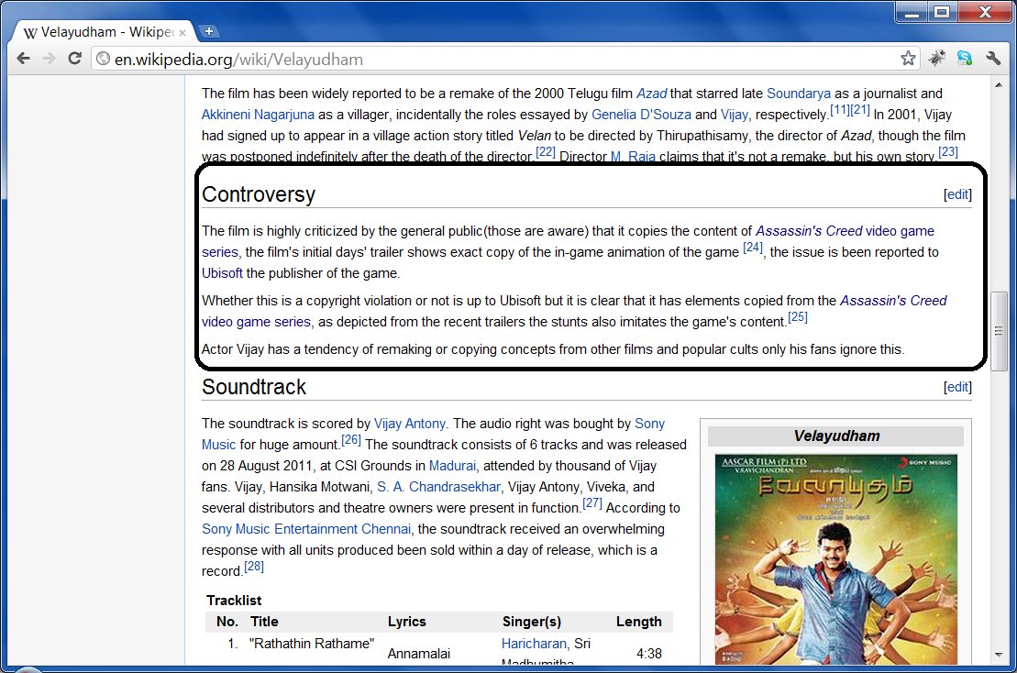Maximize the browser window

[x=942, y=13]
